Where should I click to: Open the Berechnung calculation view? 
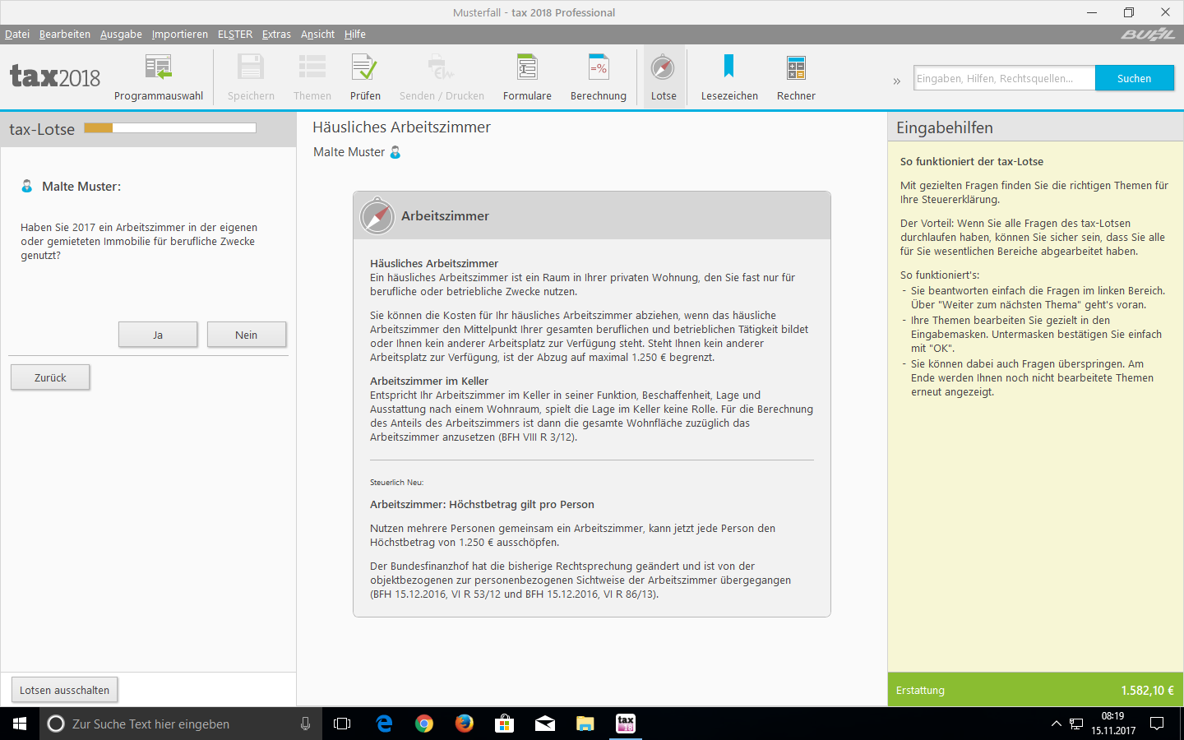(599, 78)
